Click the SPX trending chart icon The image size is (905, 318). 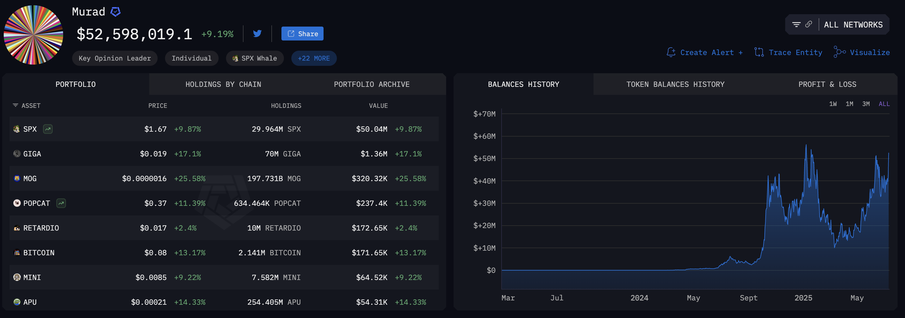[48, 129]
